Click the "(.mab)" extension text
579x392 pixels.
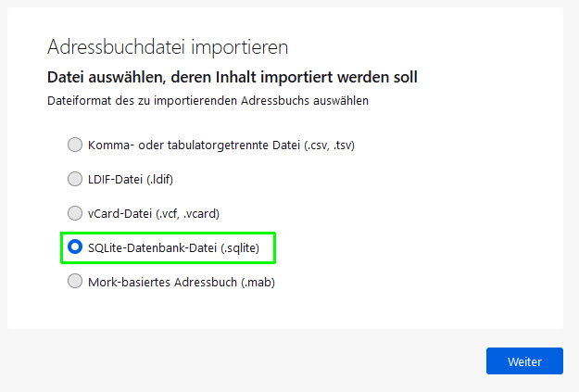pyautogui.click(x=255, y=282)
